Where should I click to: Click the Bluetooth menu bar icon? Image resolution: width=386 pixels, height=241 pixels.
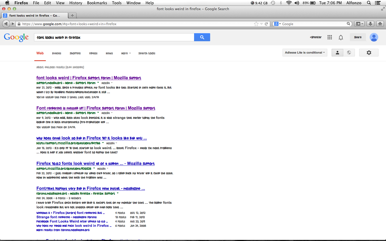click(x=281, y=3)
